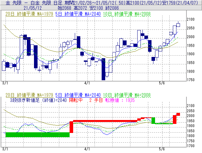Click the 5/6 date label under upper chart
202x153 pixels.
tap(162, 83)
